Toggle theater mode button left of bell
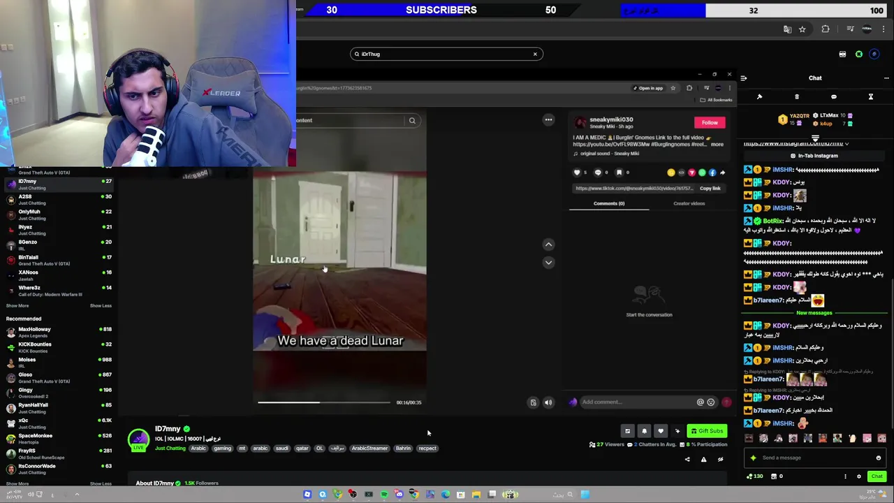This screenshot has height=503, width=894. (627, 431)
